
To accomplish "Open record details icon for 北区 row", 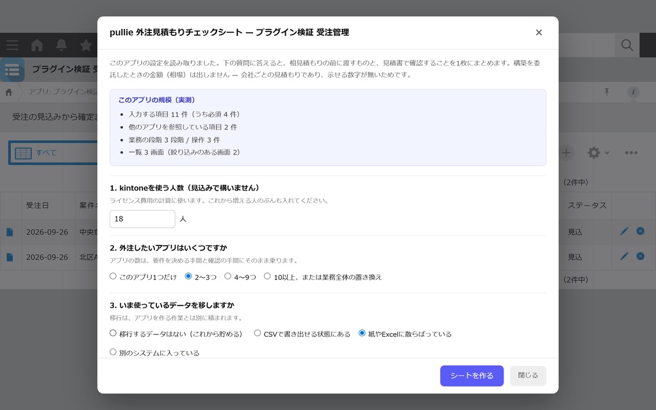I will [x=10, y=258].
